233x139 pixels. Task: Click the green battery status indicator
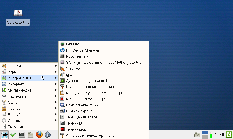click(x=211, y=135)
